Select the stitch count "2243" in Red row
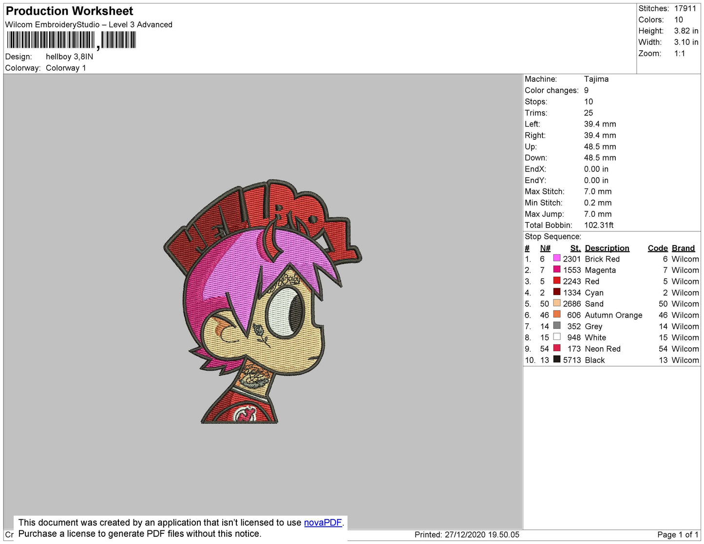 572,281
